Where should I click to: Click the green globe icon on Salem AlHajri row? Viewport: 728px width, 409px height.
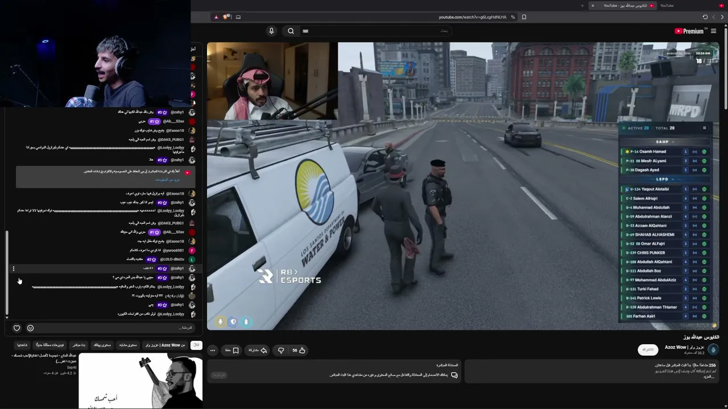coord(704,198)
